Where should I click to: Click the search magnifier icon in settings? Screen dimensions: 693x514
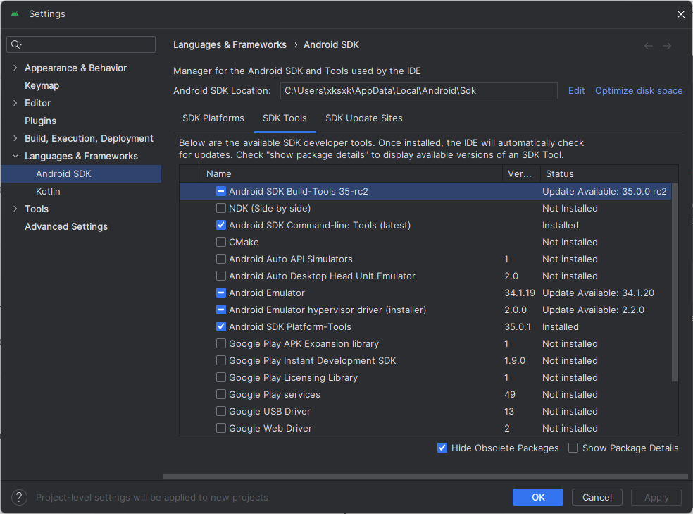(16, 44)
